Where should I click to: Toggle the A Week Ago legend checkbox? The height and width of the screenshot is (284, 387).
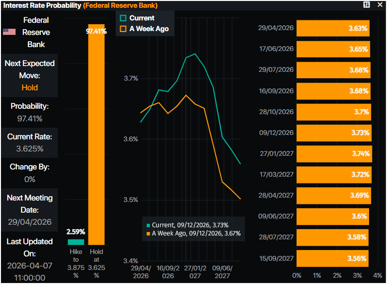pos(123,29)
